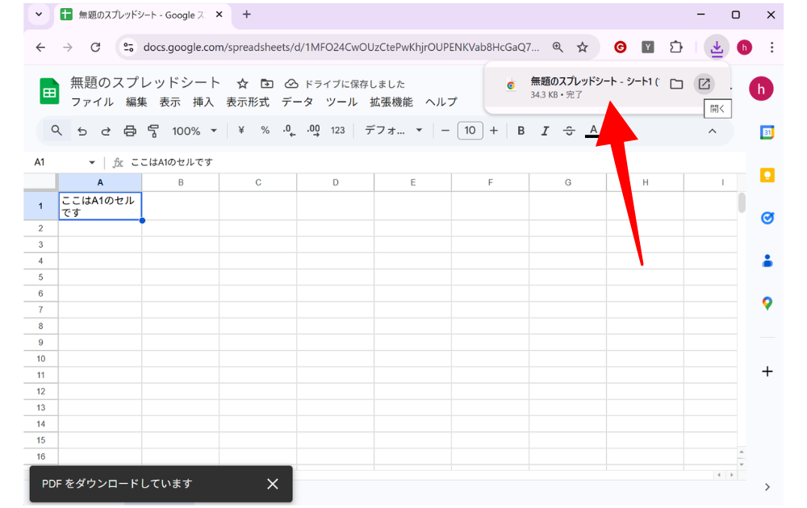This screenshot has height=508, width=807.
Task: Toggle italic formatting
Action: tap(545, 131)
